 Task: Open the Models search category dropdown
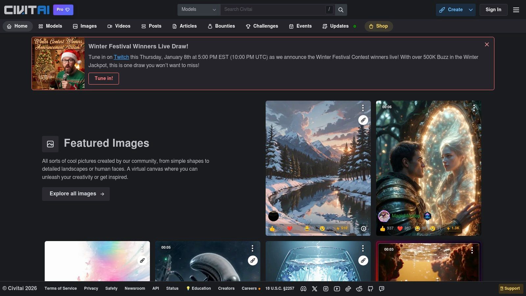tap(199, 10)
